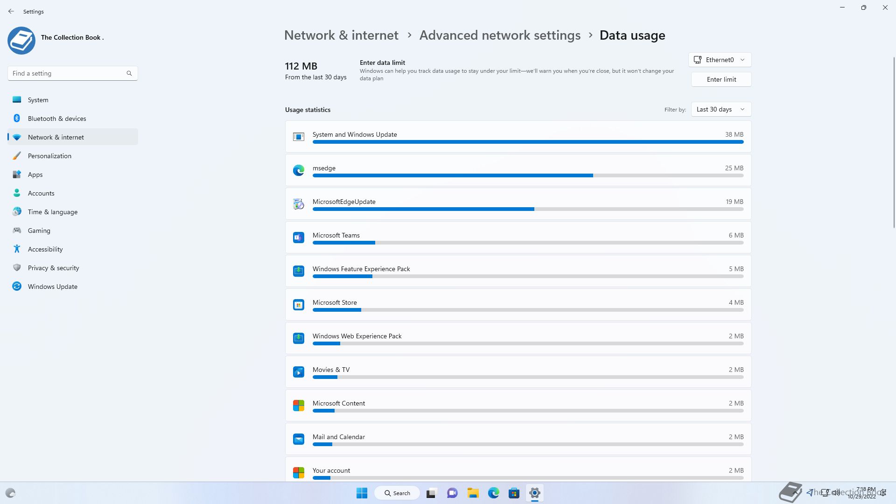This screenshot has width=896, height=504.
Task: Click the msedge app icon in list
Action: coord(299,170)
